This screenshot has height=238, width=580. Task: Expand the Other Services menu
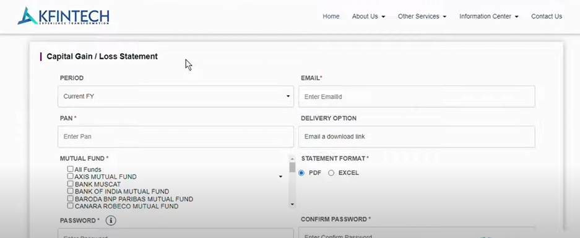tap(422, 16)
